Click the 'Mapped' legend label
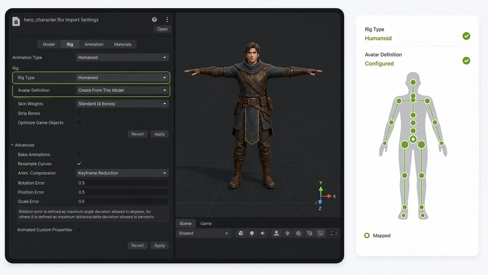Image resolution: width=488 pixels, height=275 pixels. tap(382, 236)
